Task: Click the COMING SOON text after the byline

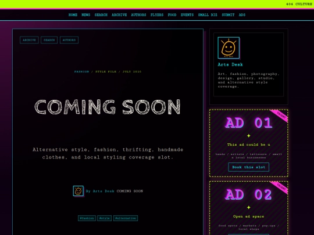Action: [x=130, y=191]
